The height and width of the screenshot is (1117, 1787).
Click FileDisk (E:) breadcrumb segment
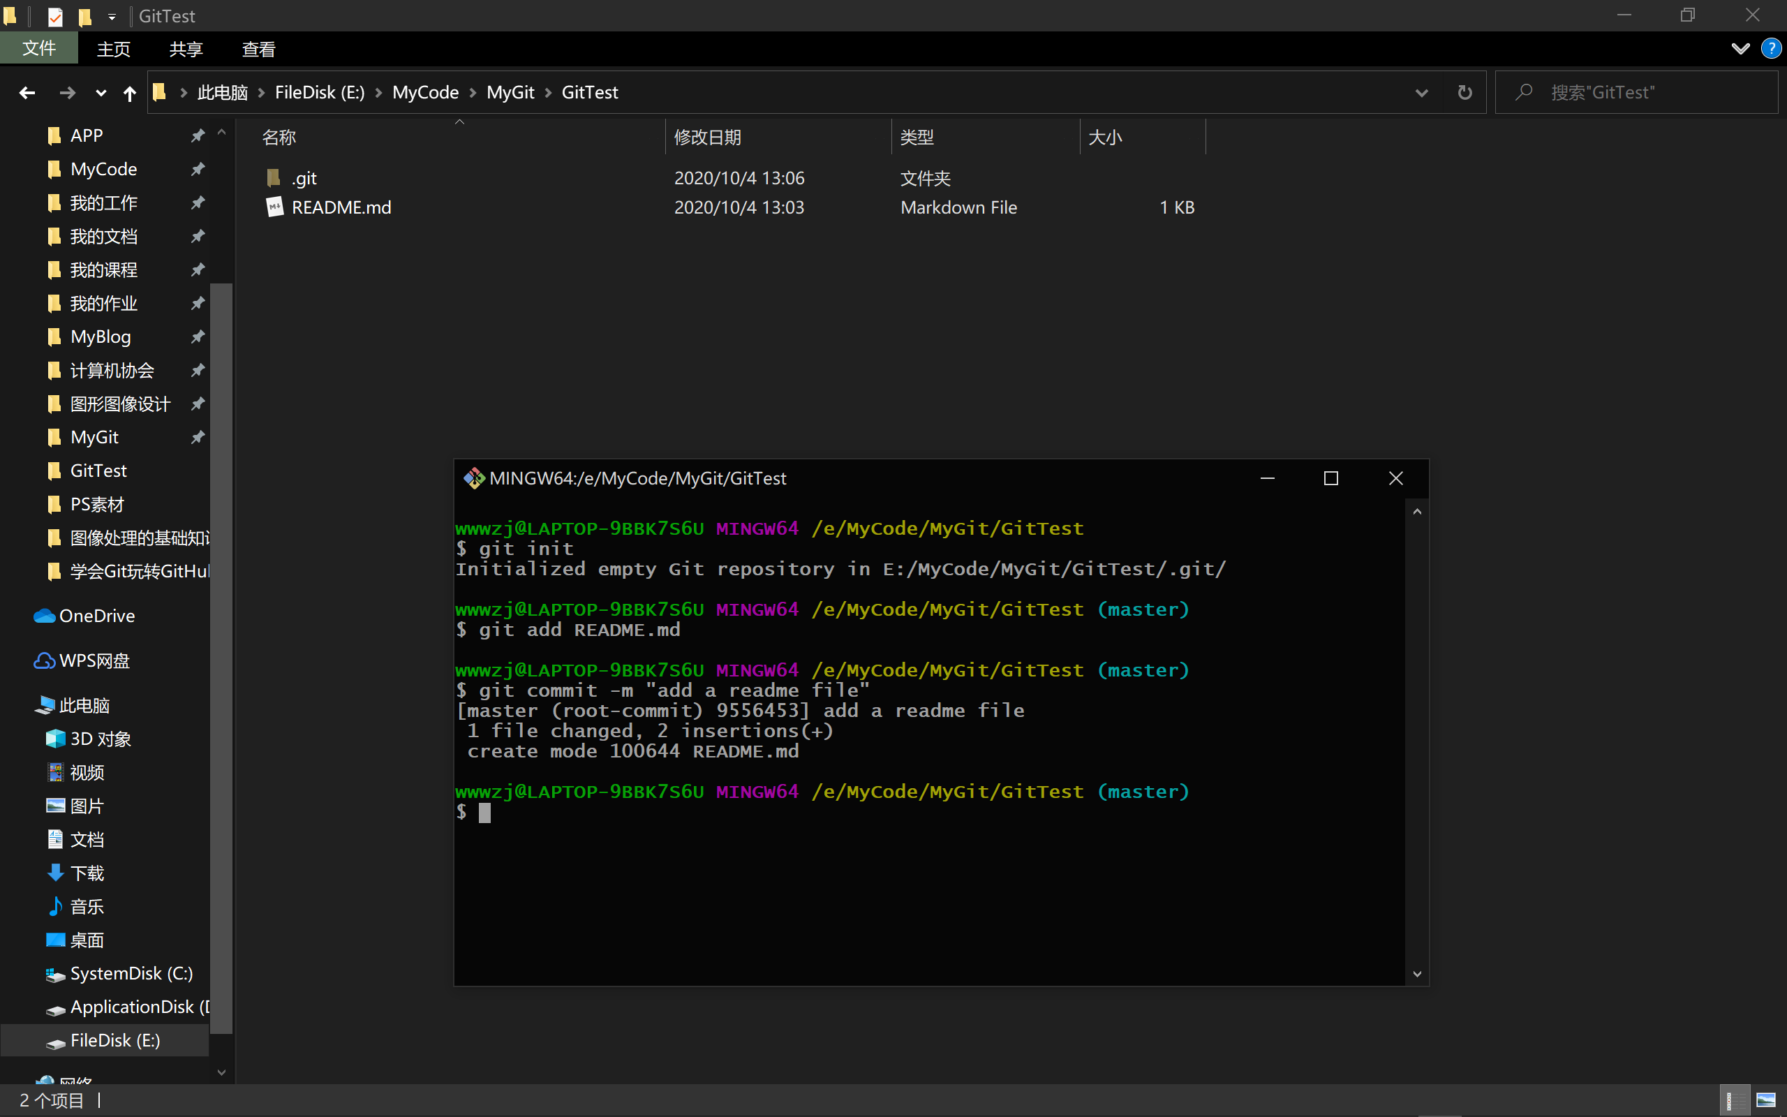[x=320, y=92]
